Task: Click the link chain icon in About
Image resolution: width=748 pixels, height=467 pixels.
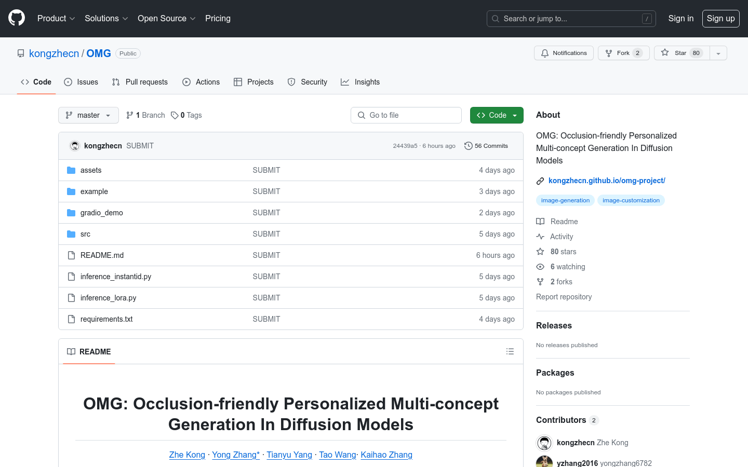Action: tap(540, 181)
